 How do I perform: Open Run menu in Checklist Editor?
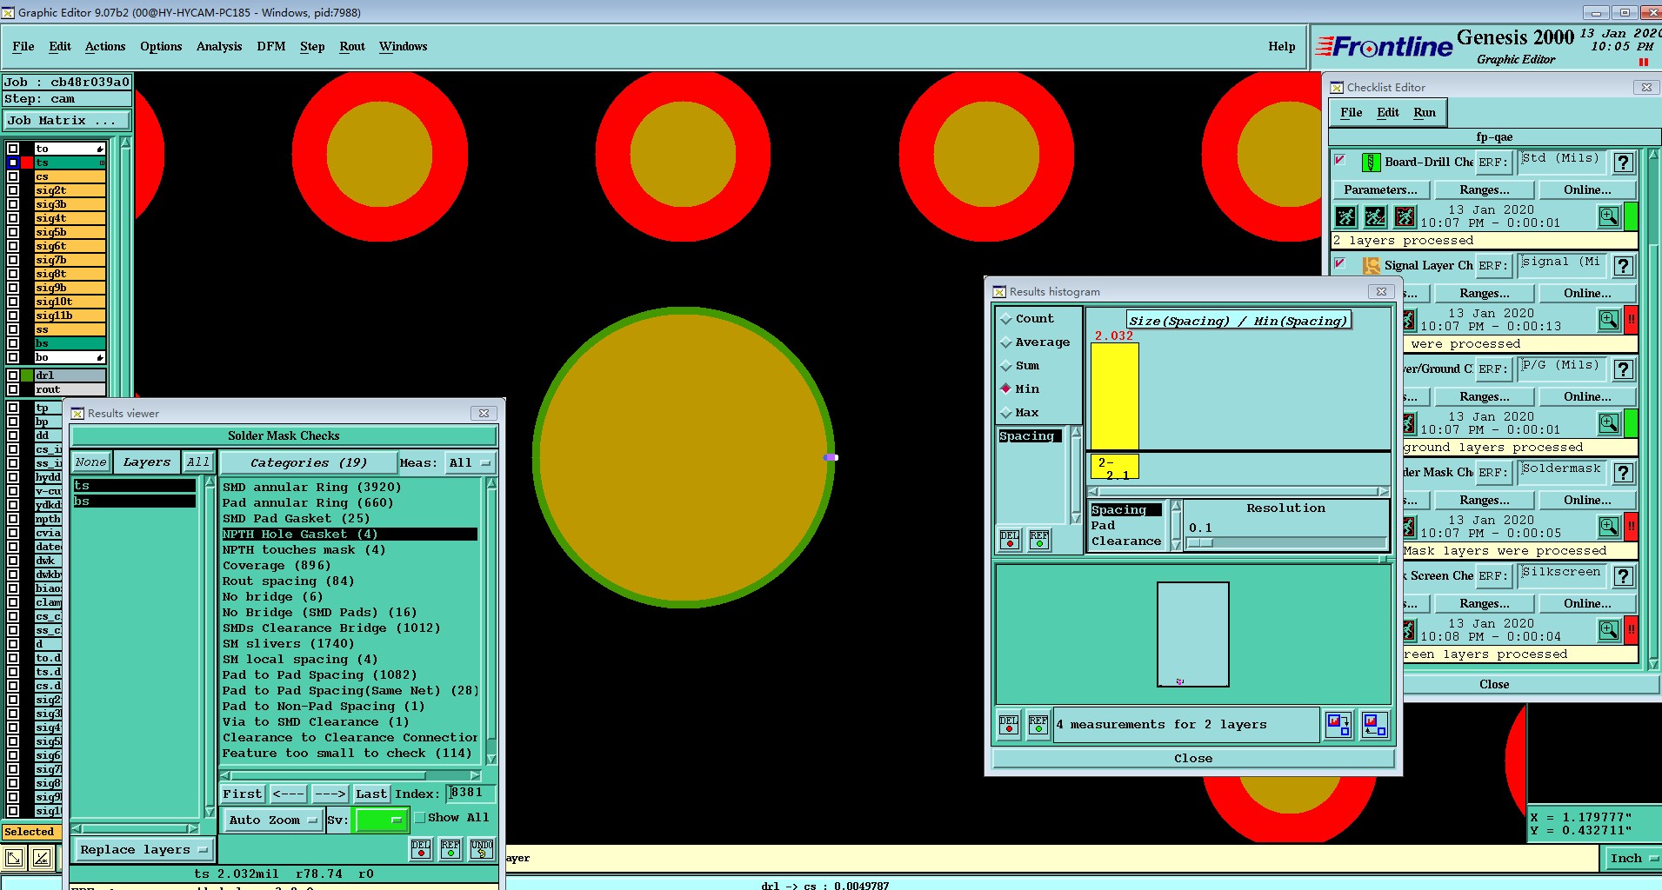pyautogui.click(x=1425, y=112)
